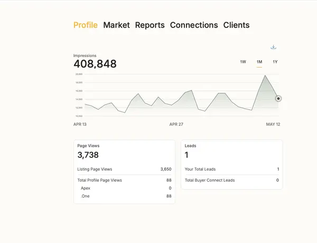Switch the chart range to 1Y
317x243 pixels.
[x=275, y=62]
